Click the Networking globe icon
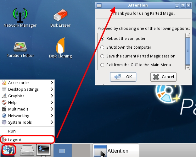The width and height of the screenshot is (196, 157). pos(4,116)
